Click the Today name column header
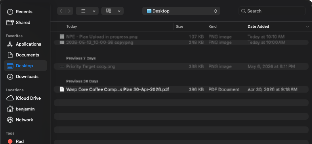Image resolution: width=312 pixels, height=144 pixels. tap(71, 26)
